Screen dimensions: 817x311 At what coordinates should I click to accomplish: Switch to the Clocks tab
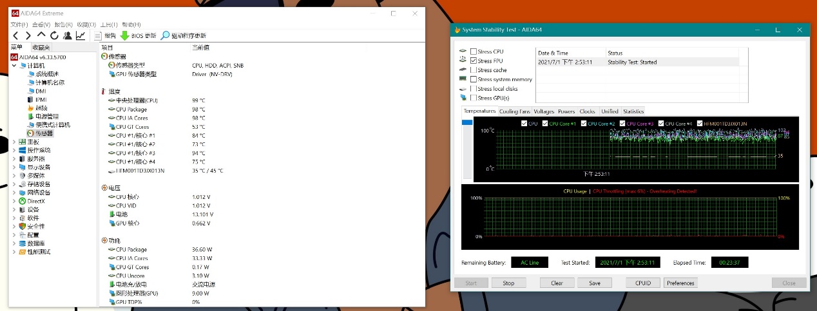[x=587, y=111]
